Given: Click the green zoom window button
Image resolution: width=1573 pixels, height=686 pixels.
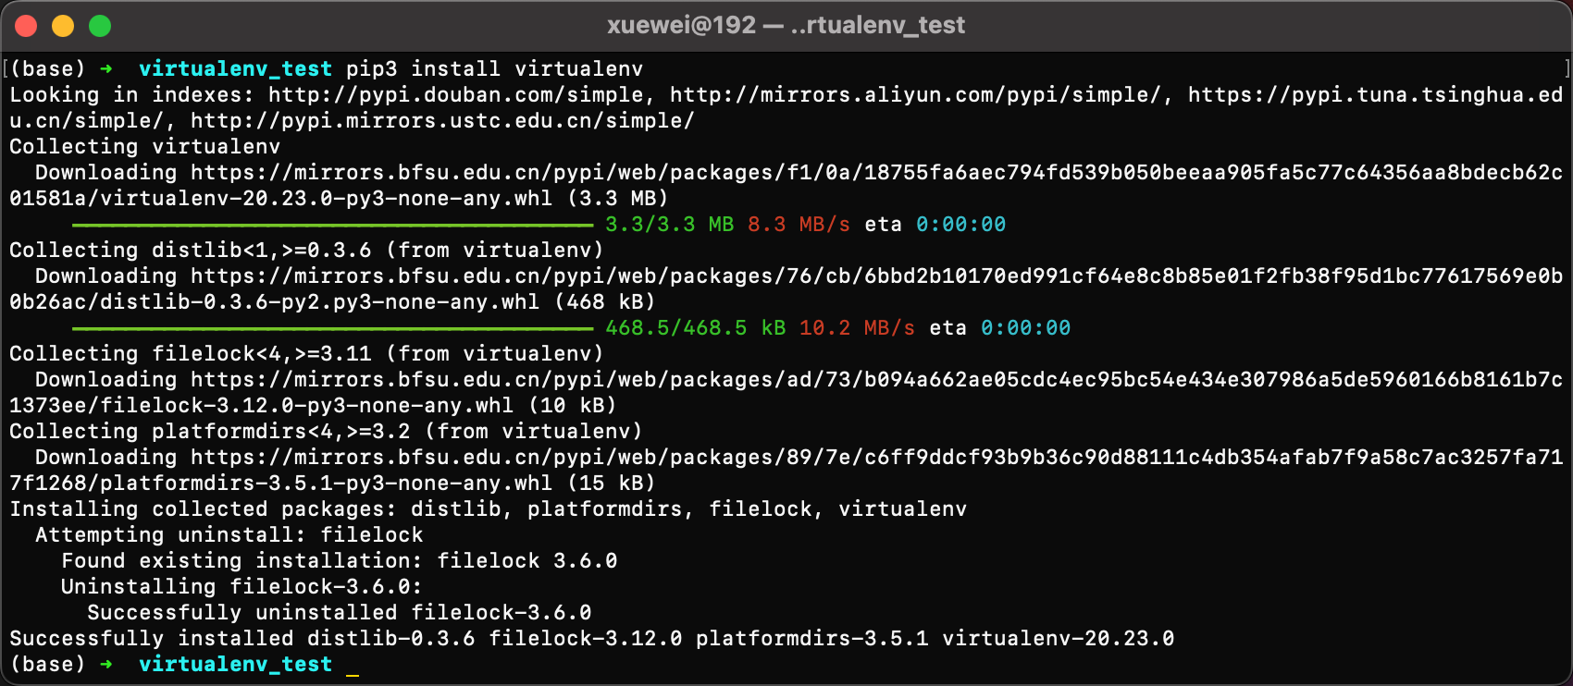Looking at the screenshot, I should pos(100,26).
